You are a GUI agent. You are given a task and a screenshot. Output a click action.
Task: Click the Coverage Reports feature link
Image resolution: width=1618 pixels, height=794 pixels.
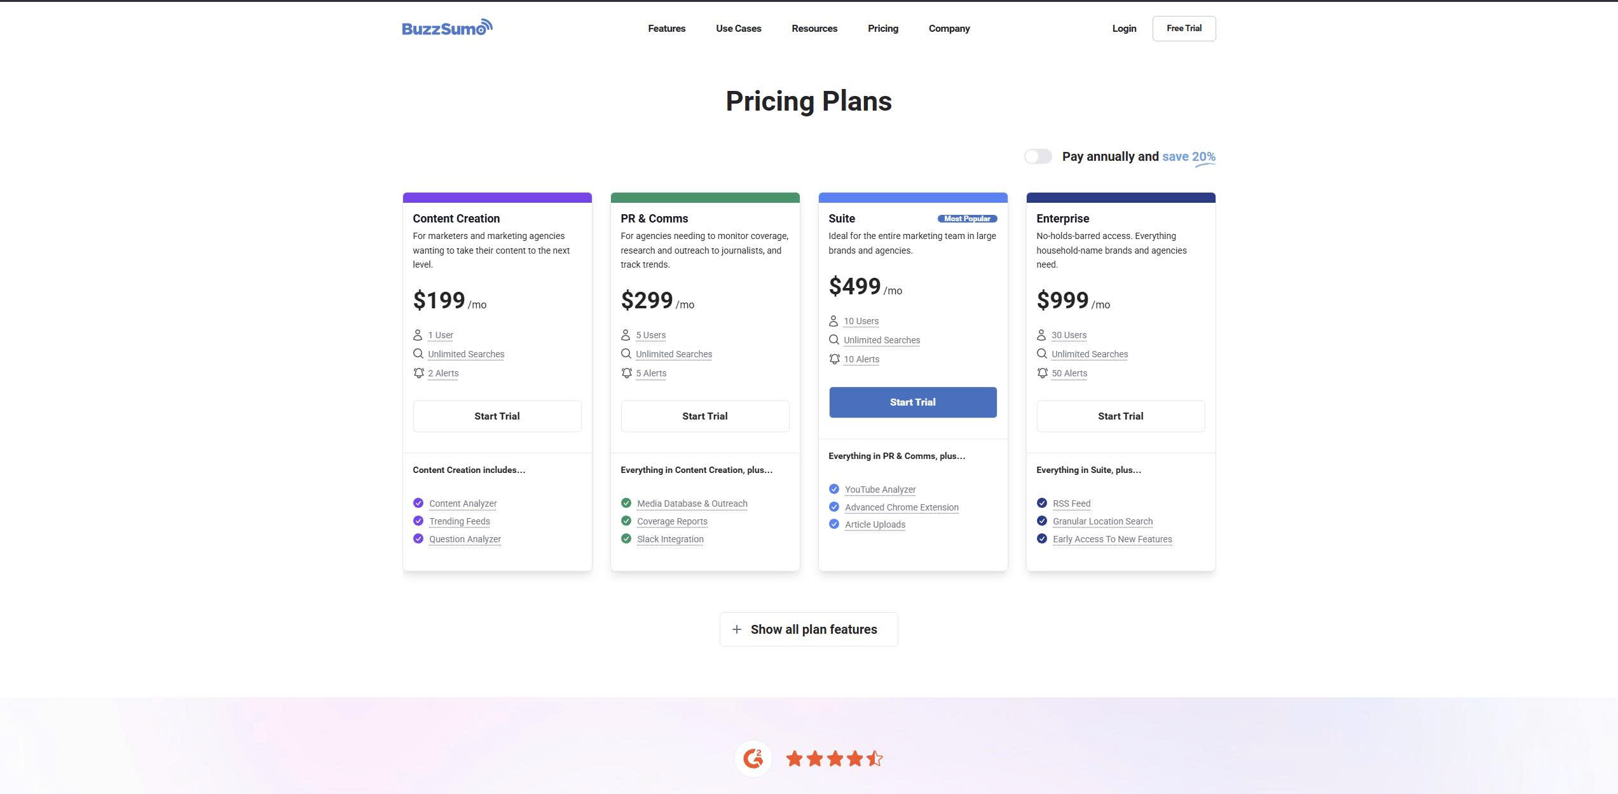coord(672,521)
